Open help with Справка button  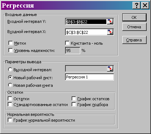(x=134, y=40)
